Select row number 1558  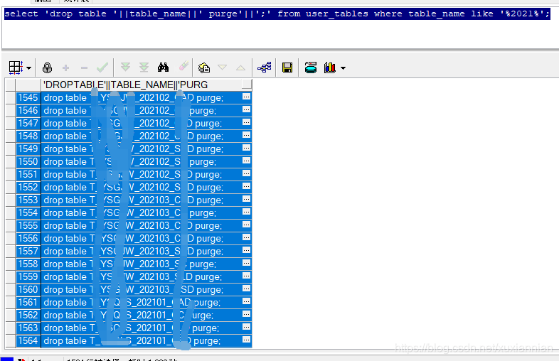(28, 264)
